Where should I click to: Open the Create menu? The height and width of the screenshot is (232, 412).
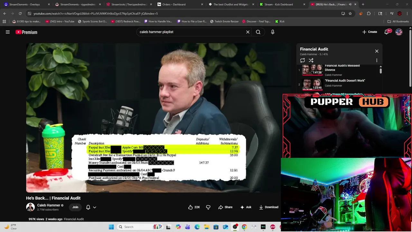370,32
